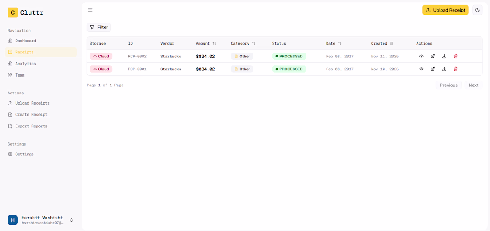Click the Nov 11, 2025 created date
The image size is (490, 231).
(385, 57)
